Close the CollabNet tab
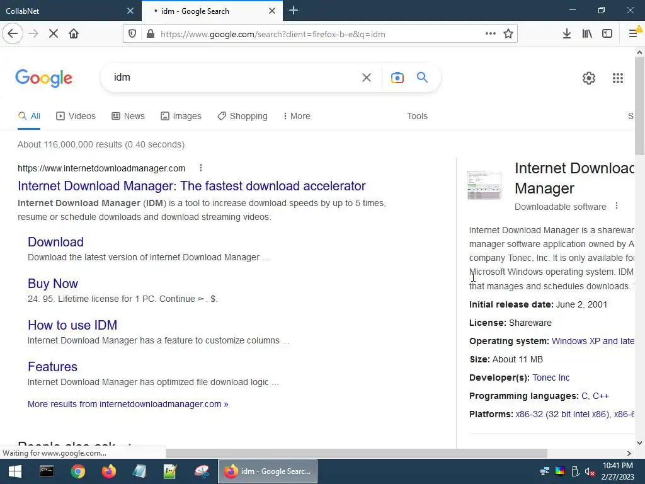 pyautogui.click(x=130, y=11)
